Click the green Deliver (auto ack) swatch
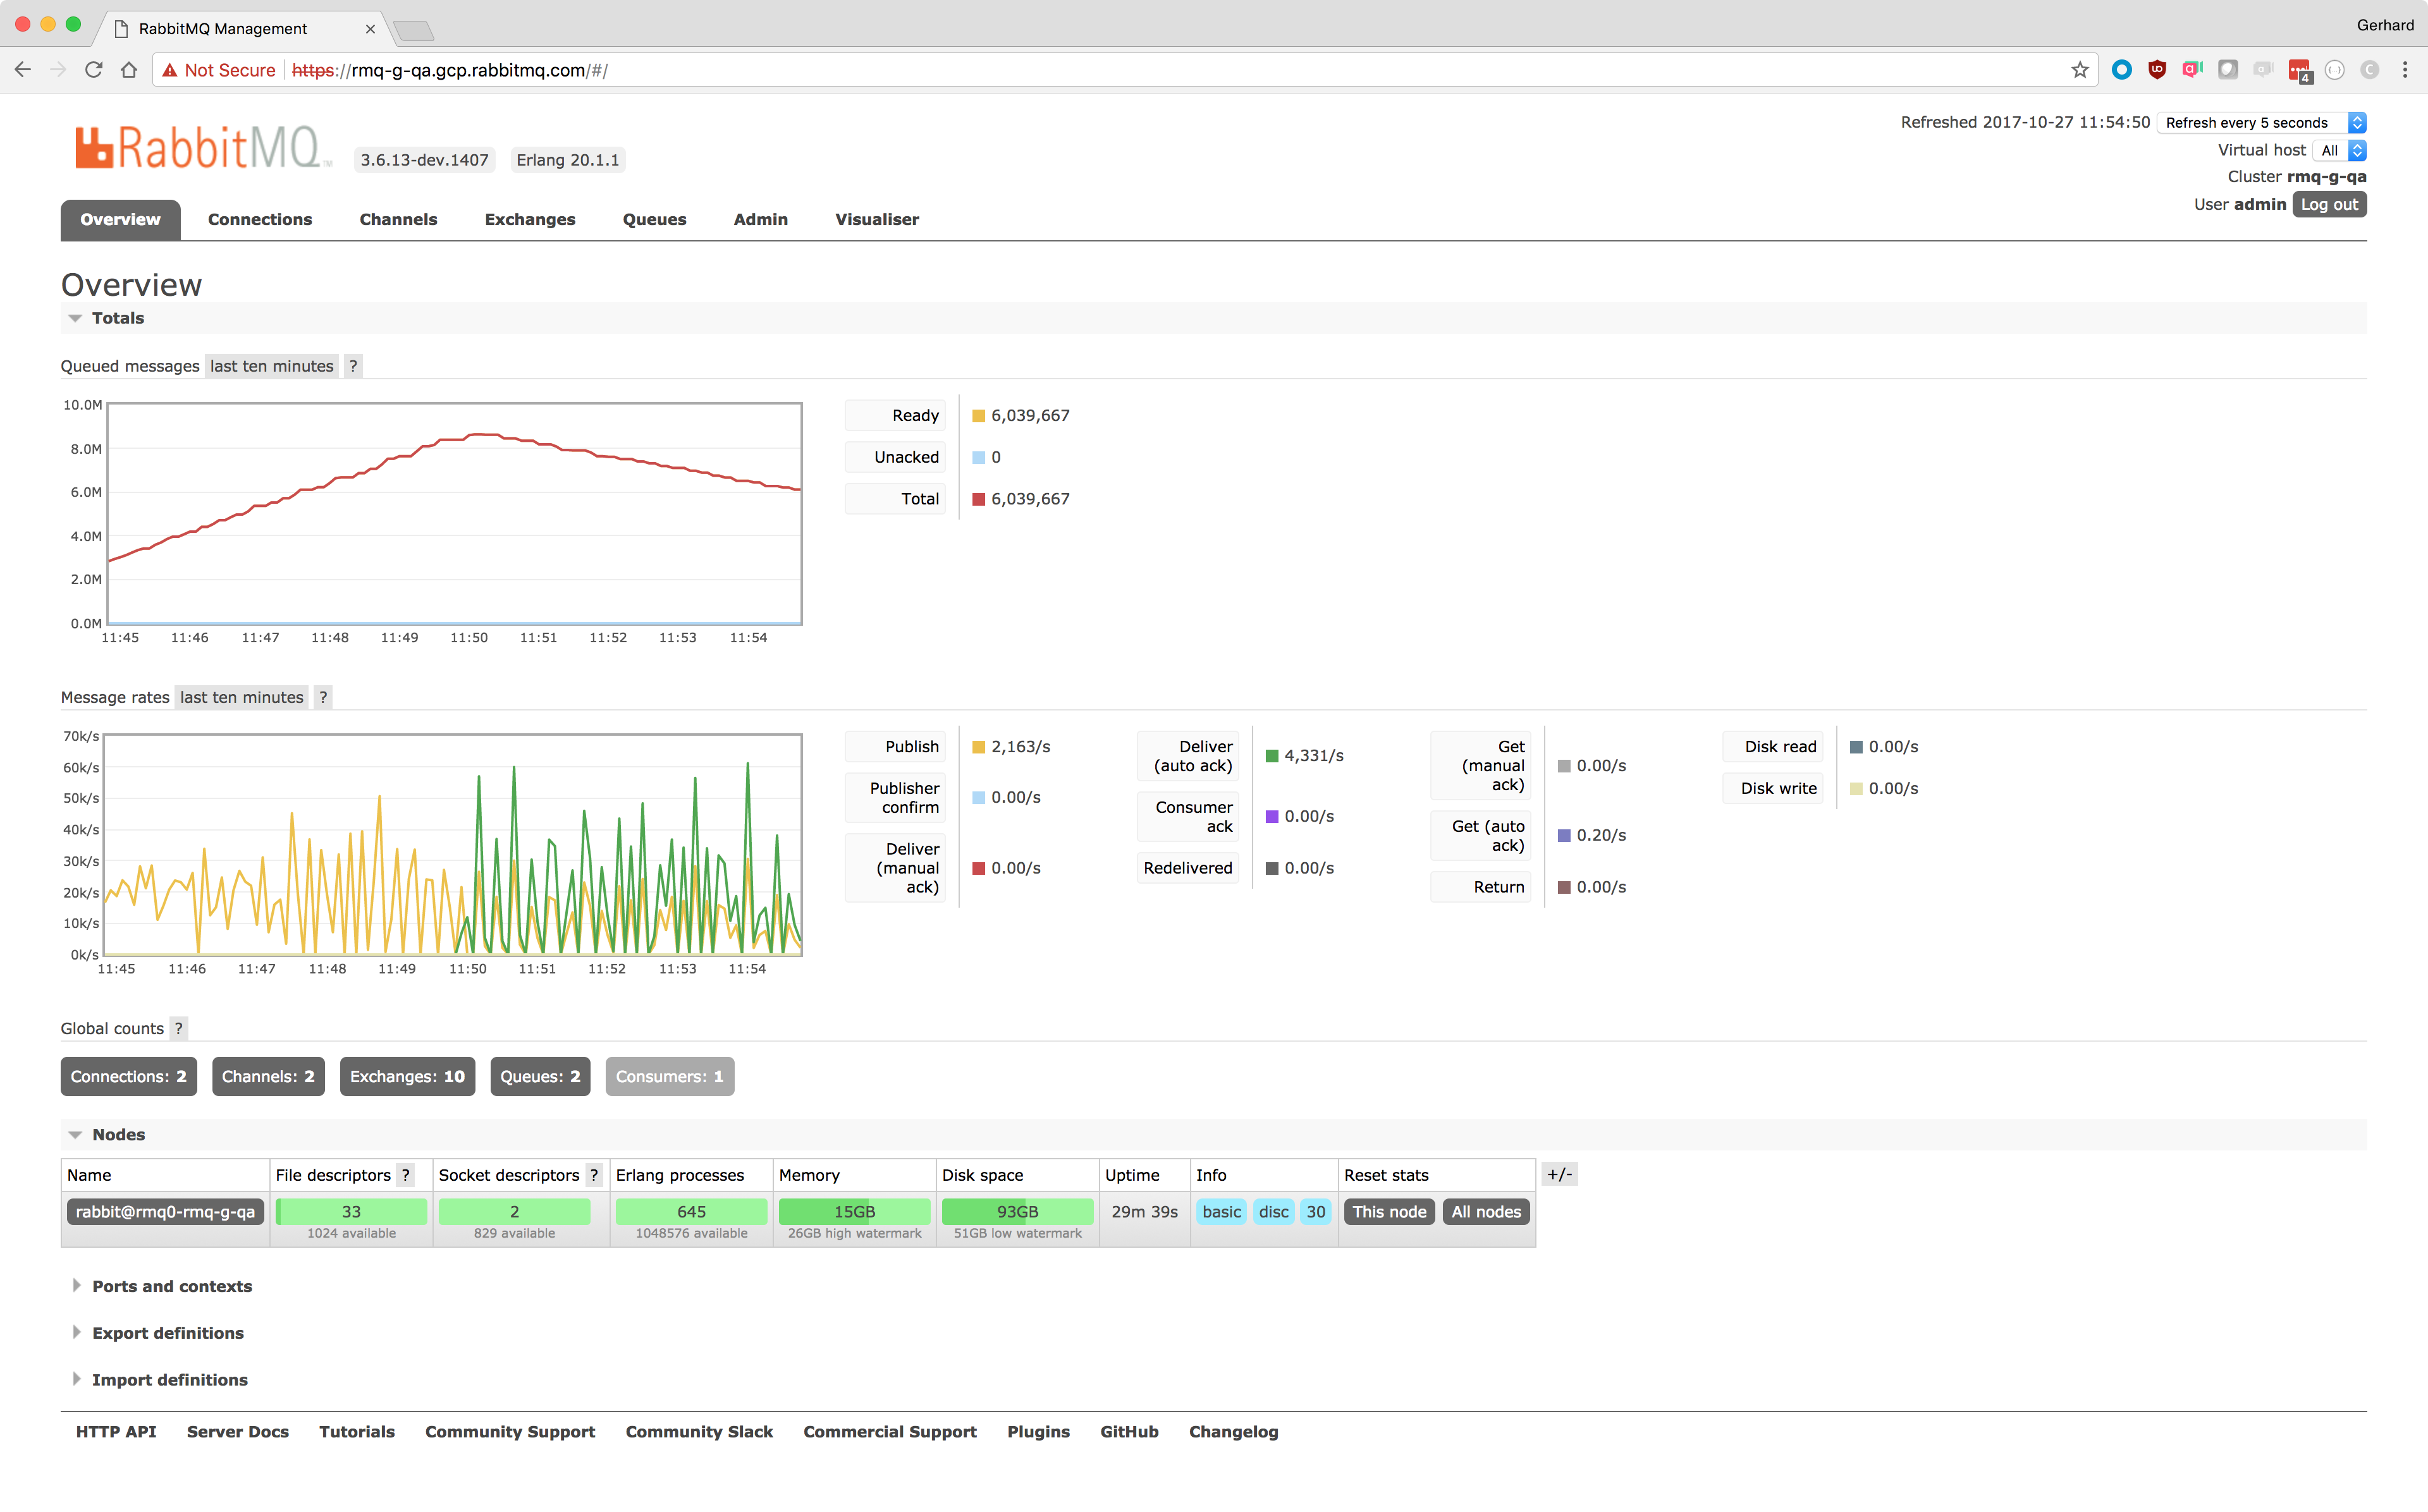 [x=1271, y=756]
